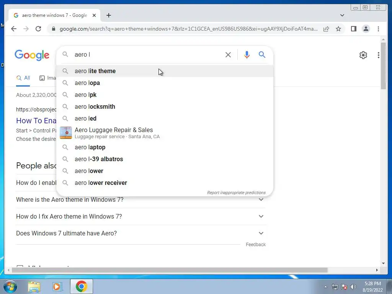The image size is (392, 294).
Task: Open Google quick settings gear
Action: click(363, 55)
